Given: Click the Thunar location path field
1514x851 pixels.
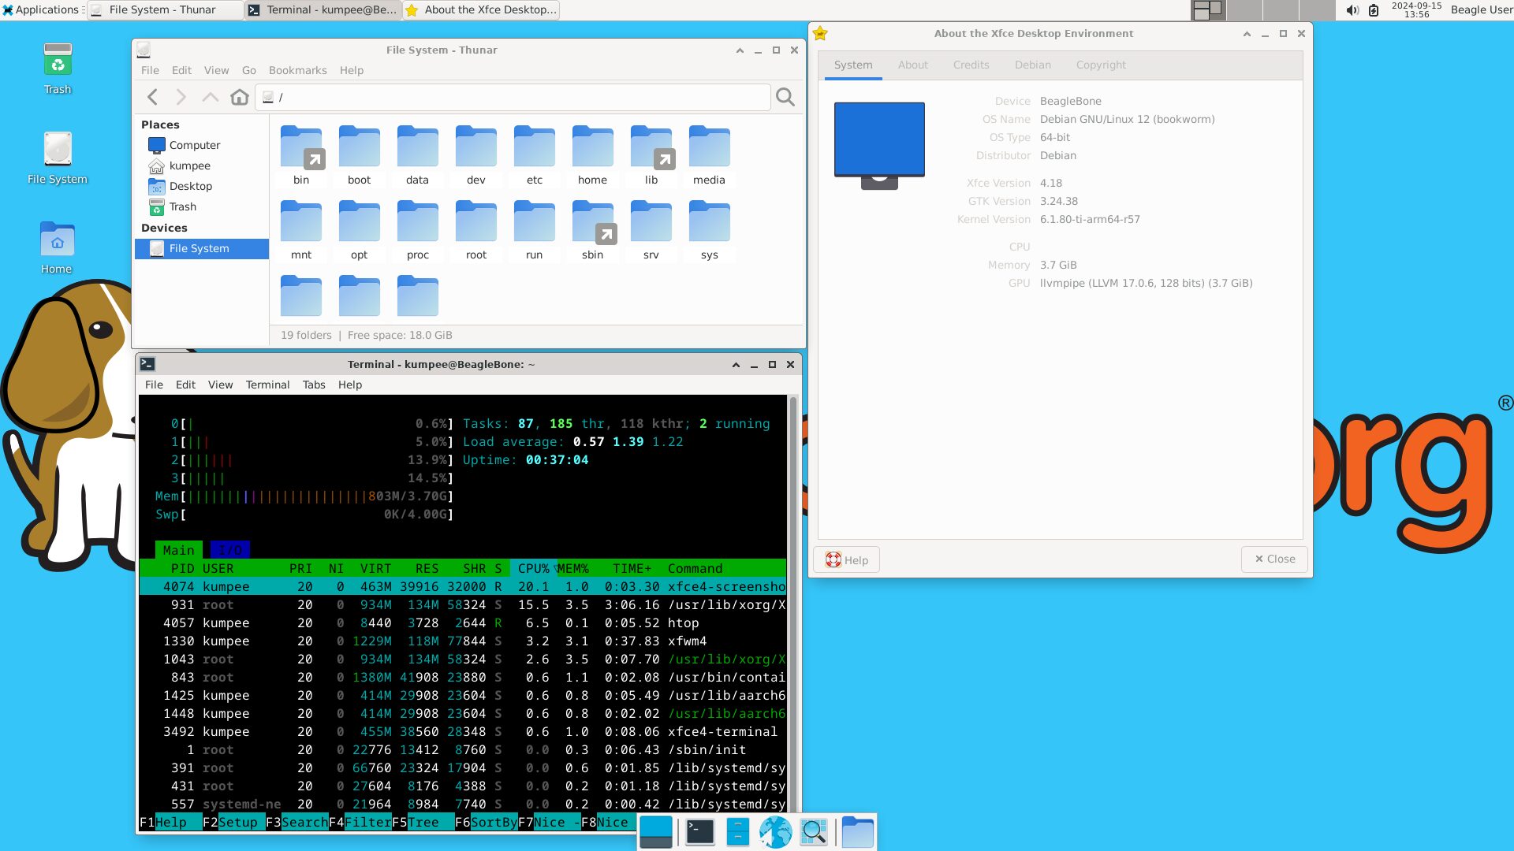Looking at the screenshot, I should click(513, 97).
